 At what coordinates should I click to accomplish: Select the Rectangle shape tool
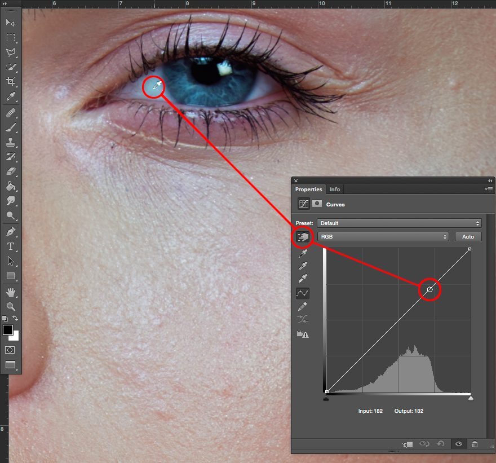click(x=11, y=276)
